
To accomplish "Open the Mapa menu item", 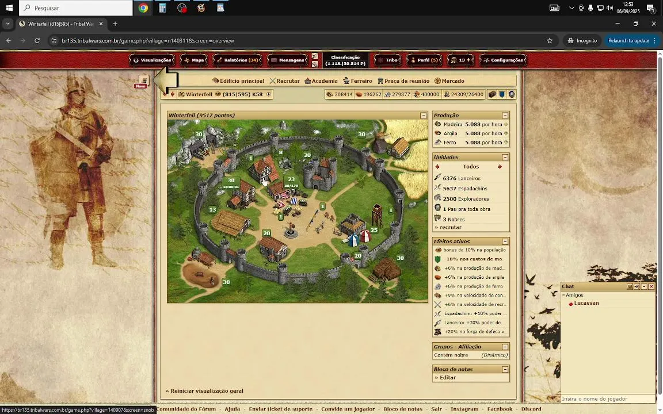I will click(193, 60).
